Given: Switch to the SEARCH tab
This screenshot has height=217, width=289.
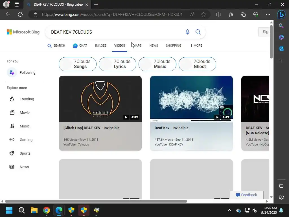Looking at the screenshot, I should pyautogui.click(x=56, y=45).
